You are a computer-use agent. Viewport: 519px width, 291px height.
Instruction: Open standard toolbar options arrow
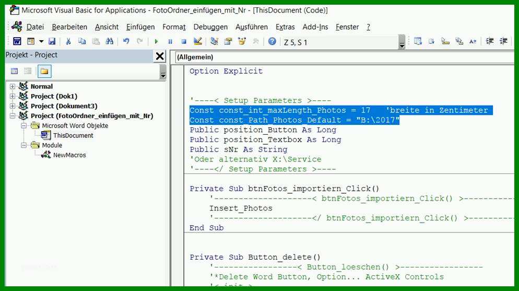[402, 42]
